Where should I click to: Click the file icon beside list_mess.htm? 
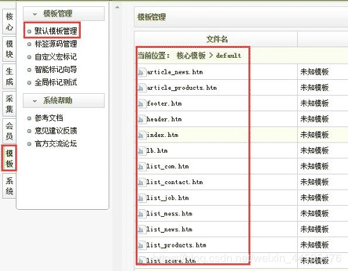(x=141, y=214)
